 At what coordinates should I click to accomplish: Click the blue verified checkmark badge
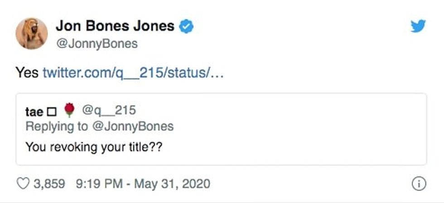pyautogui.click(x=187, y=26)
